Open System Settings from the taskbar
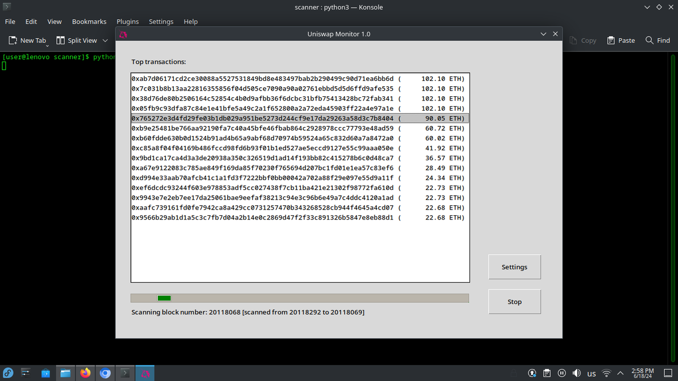 (26, 373)
